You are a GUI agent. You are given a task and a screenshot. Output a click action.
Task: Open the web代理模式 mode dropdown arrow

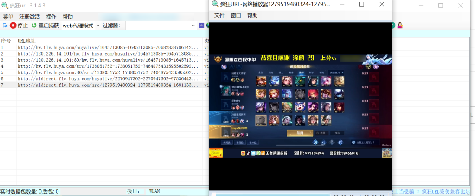pyautogui.click(x=98, y=26)
